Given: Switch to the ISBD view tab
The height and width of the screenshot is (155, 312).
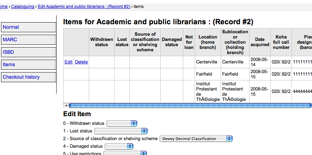Looking at the screenshot, I should click(28, 52).
